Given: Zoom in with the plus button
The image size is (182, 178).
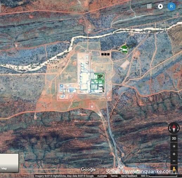Looking at the screenshot, I should point(174,154).
